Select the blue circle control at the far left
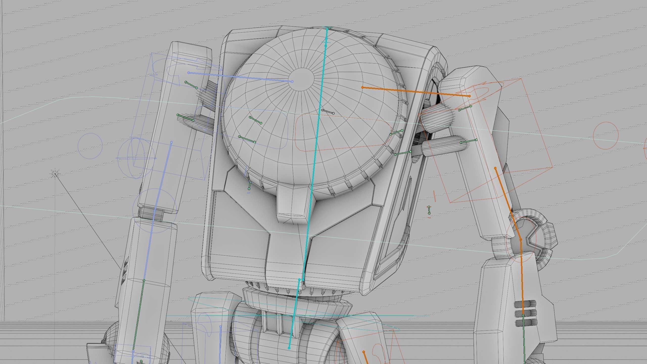 [90, 146]
